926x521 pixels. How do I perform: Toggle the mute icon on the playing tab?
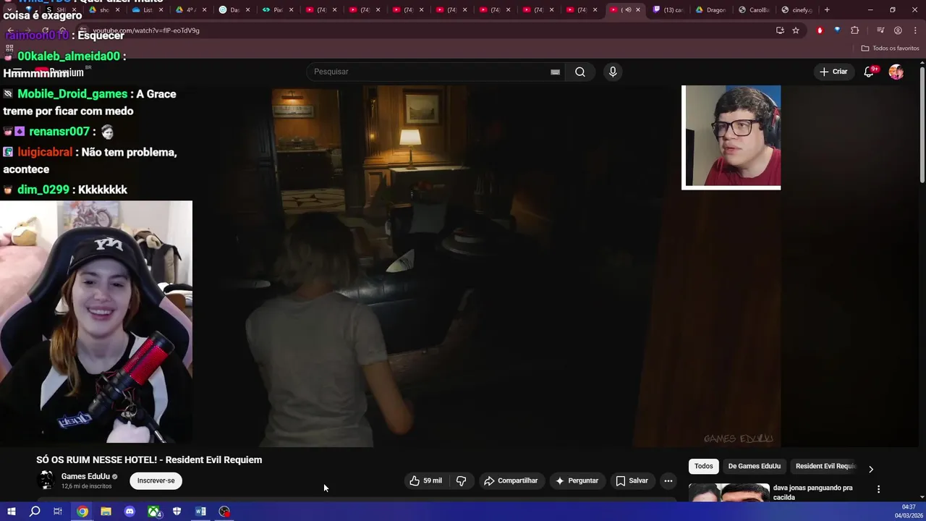(x=627, y=10)
